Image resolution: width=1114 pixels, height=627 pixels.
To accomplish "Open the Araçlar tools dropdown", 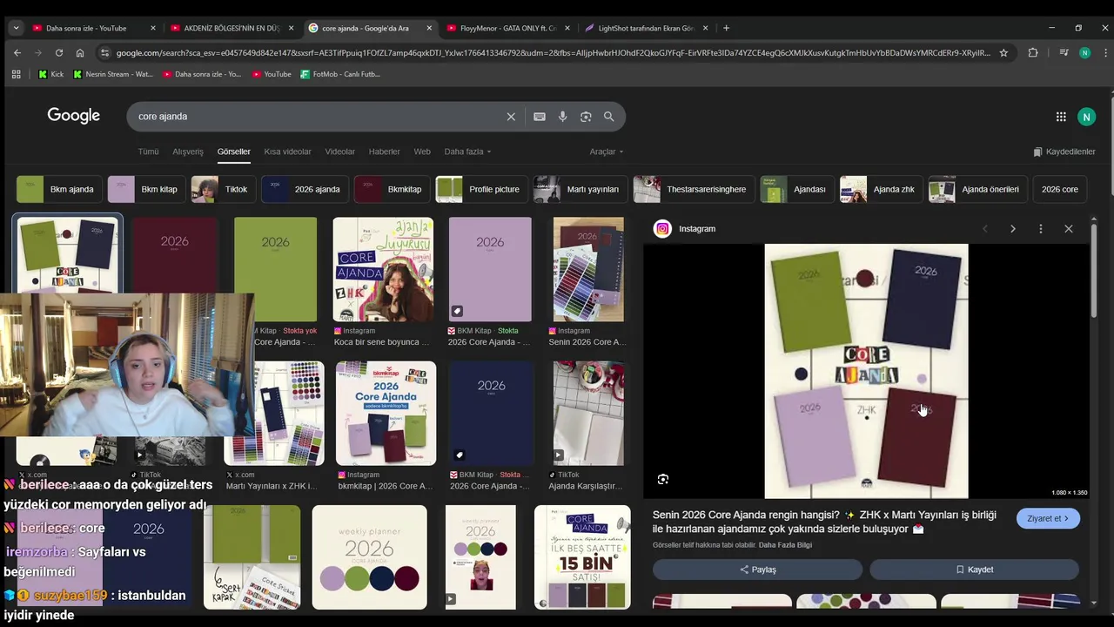I will [x=607, y=152].
